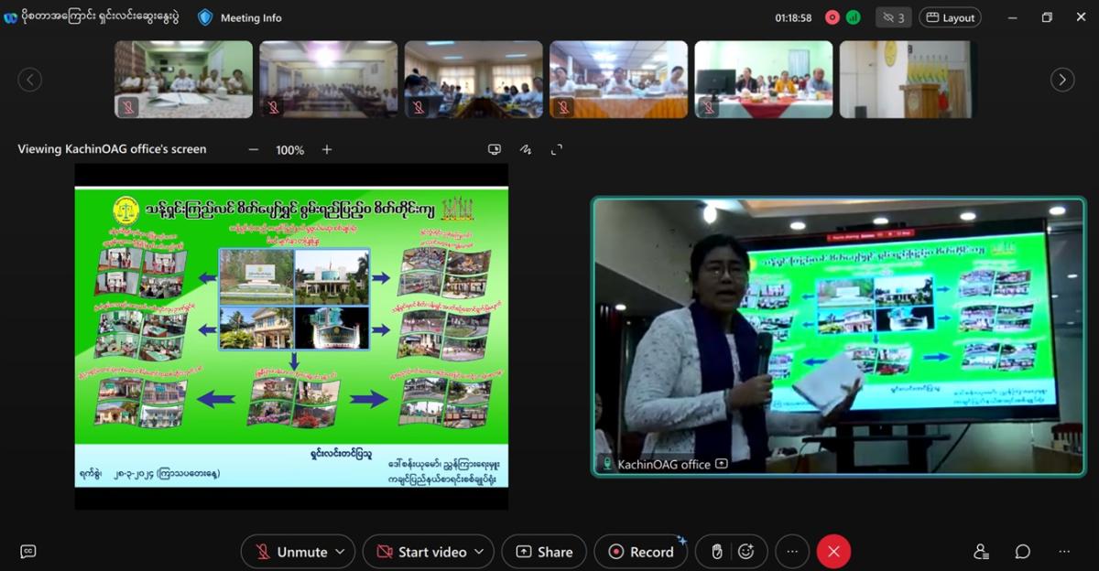Leave the meeting with red X button
The height and width of the screenshot is (571, 1099).
(833, 552)
